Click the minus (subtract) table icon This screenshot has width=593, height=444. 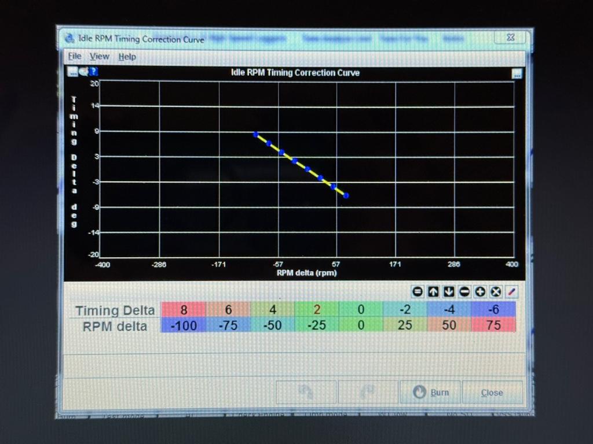point(464,292)
